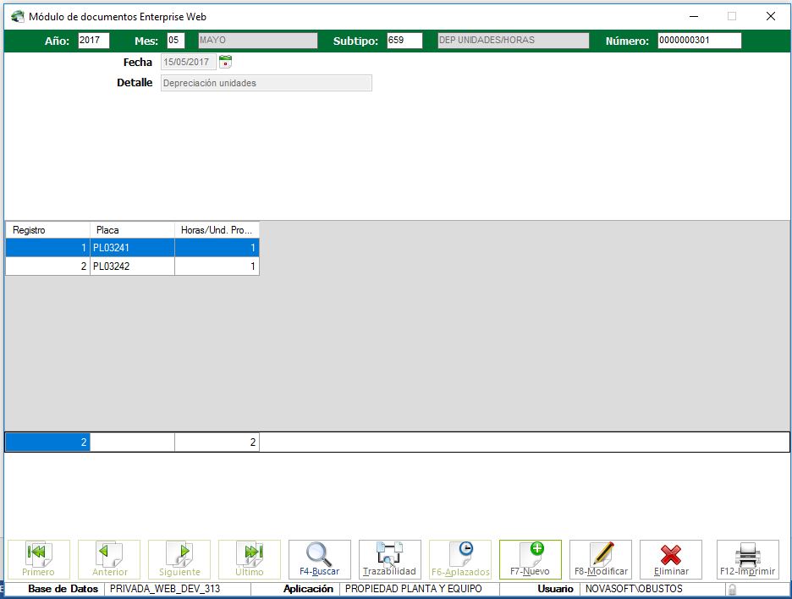Click the Detalle field Depreciación unidades
This screenshot has width=792, height=599.
pyautogui.click(x=267, y=83)
